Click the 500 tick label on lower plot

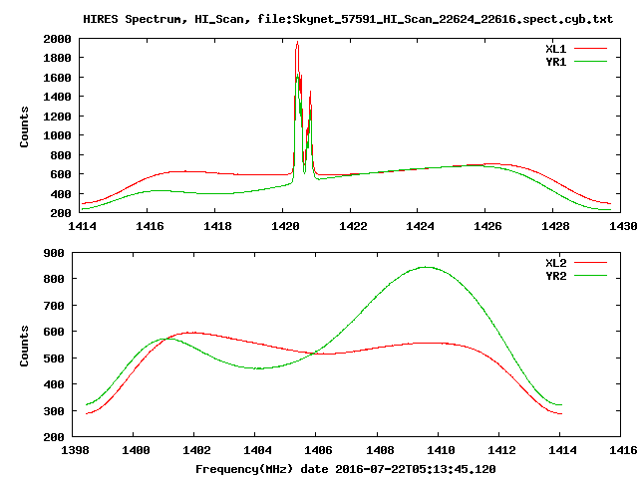point(54,358)
